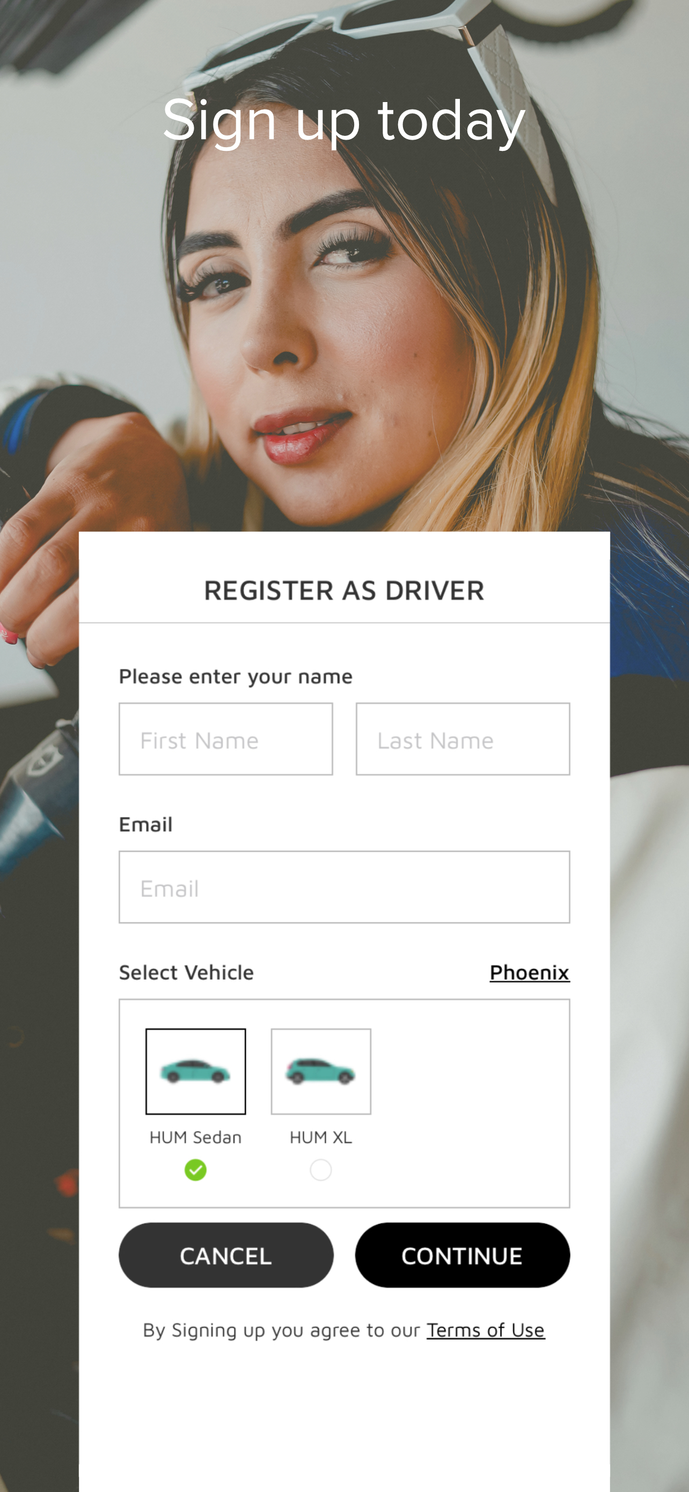
Task: Click the Select Vehicle label
Action: pyautogui.click(x=186, y=973)
